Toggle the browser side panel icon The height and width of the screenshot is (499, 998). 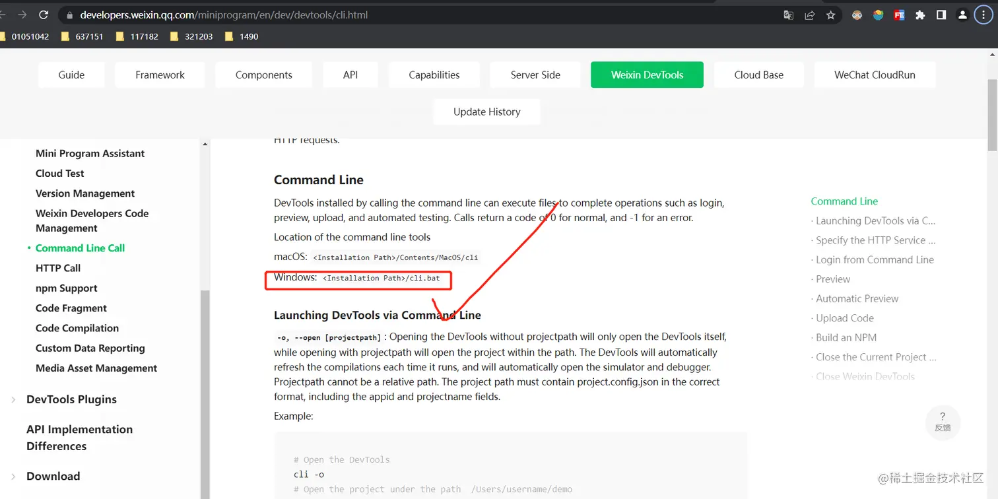click(x=941, y=15)
